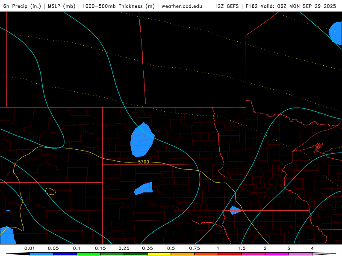The width and height of the screenshot is (342, 256).
Task: Select the magenta 2–3 legend swatch
Action: 277,254
